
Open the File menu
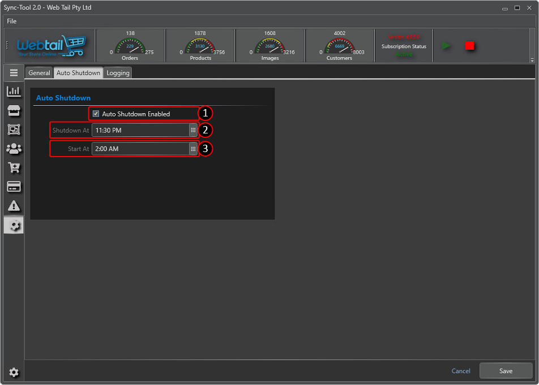coord(12,21)
